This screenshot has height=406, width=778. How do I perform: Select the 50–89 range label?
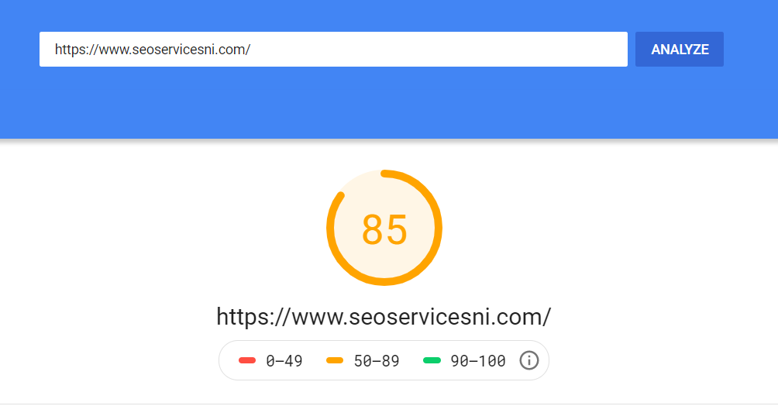tap(377, 361)
